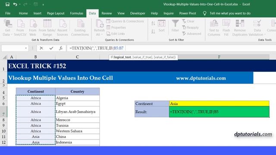Select row 5 header
Image resolution: width=276 pixels, height=155 pixels.
(3, 98)
